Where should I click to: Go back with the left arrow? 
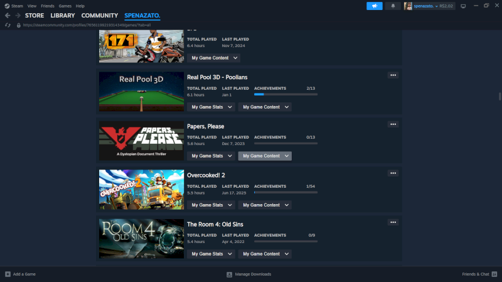coord(8,15)
